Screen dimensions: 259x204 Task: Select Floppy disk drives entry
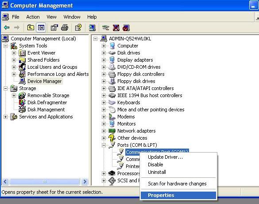click(x=136, y=81)
